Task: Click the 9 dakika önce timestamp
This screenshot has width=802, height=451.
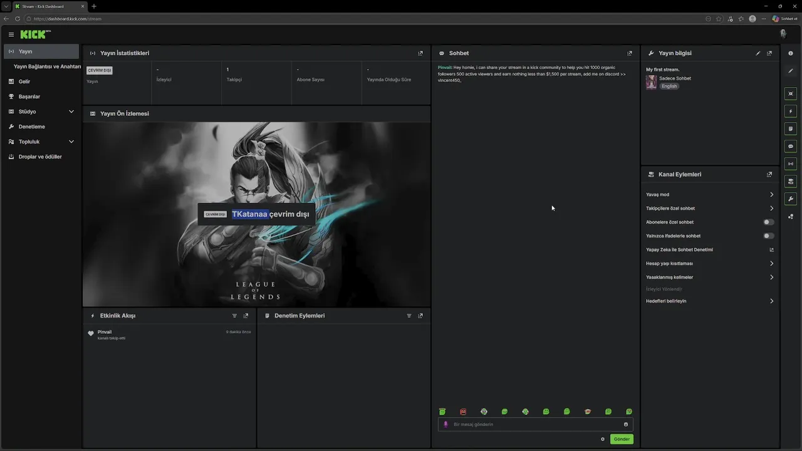Action: coord(238,332)
